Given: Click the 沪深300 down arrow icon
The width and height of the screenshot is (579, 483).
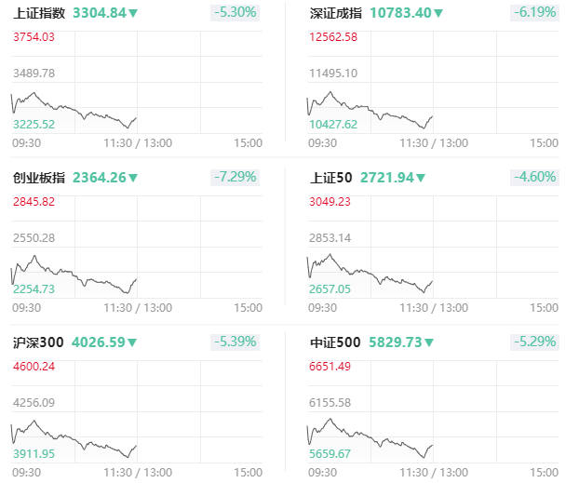Looking at the screenshot, I should click(132, 343).
